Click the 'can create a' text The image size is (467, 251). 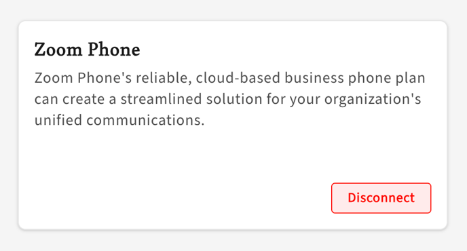click(x=75, y=100)
